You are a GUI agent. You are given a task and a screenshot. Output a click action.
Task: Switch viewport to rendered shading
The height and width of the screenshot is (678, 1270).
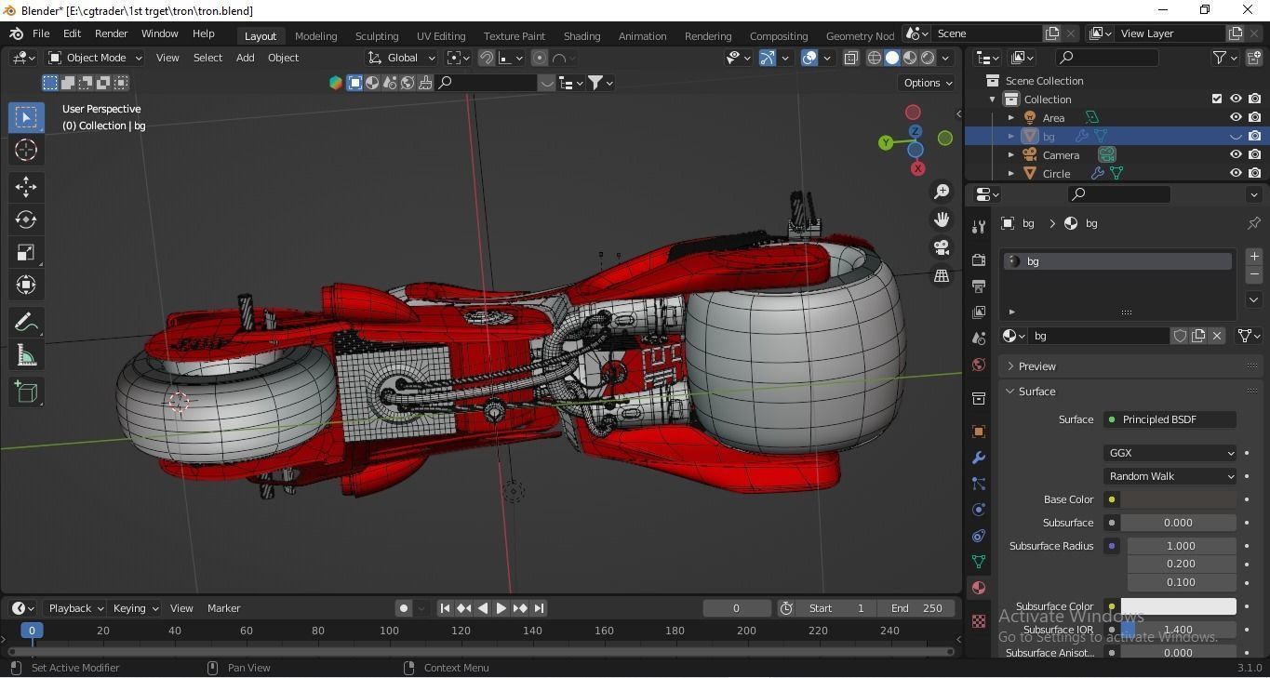[928, 58]
